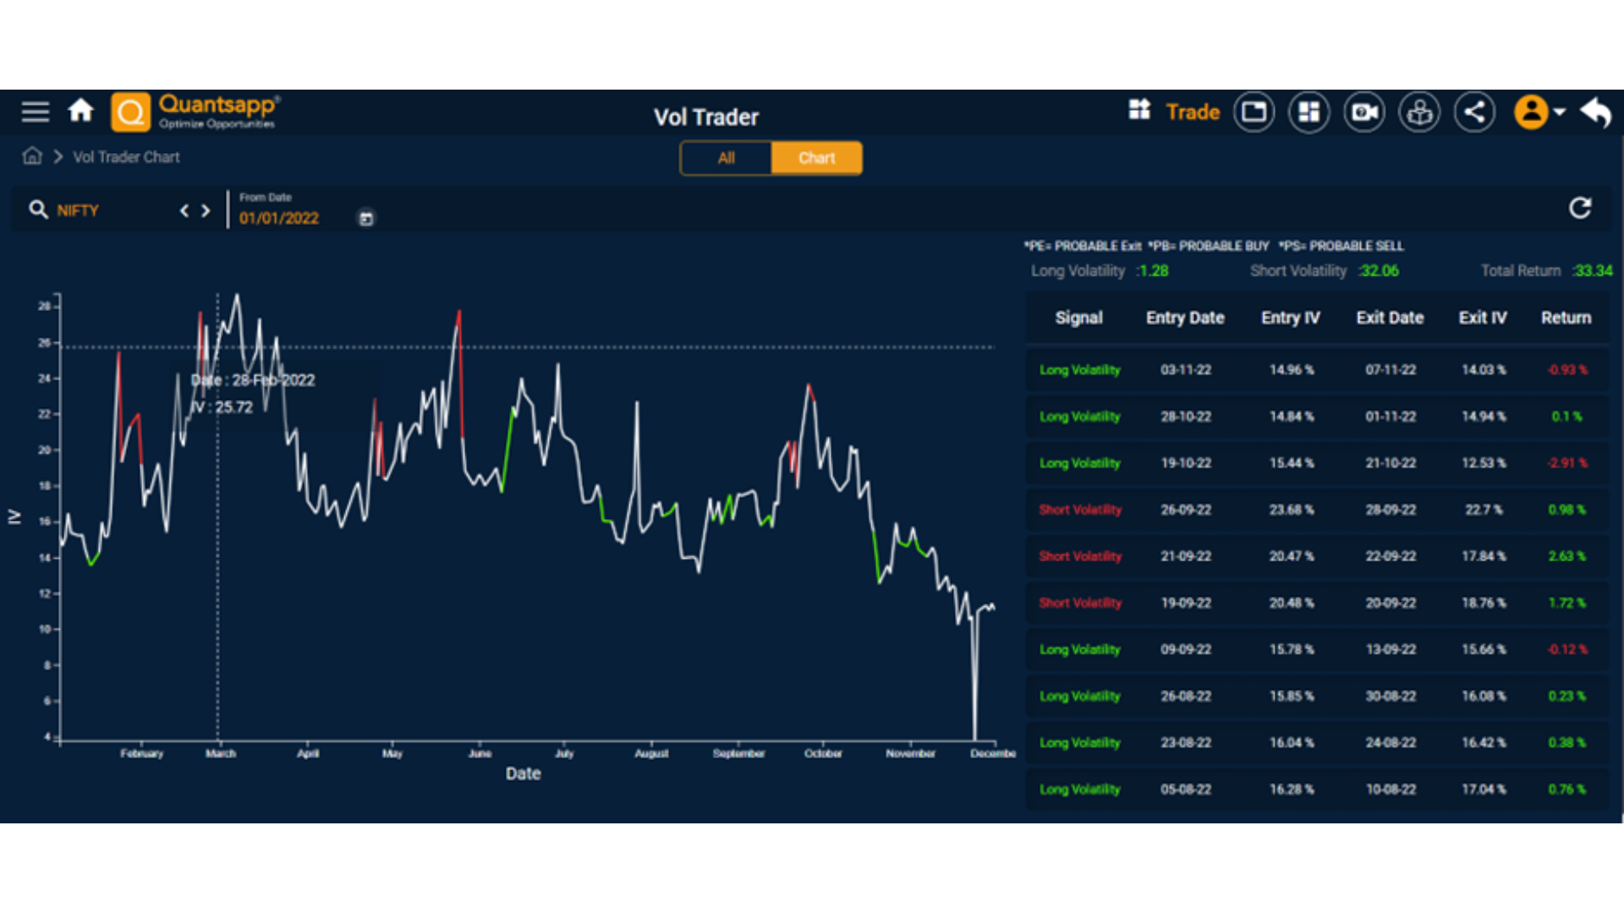Screen dimensions: 1624x913
Task: Click the Return column header
Action: (x=1566, y=318)
